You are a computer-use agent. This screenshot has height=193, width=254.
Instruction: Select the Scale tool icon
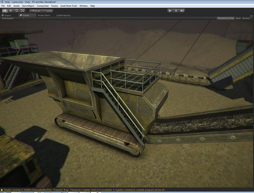point(23,11)
